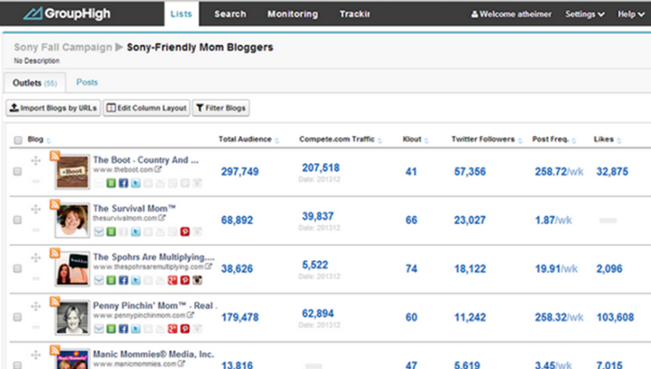Sort by Compete.com Traffic column
The width and height of the screenshot is (651, 369).
click(x=340, y=140)
